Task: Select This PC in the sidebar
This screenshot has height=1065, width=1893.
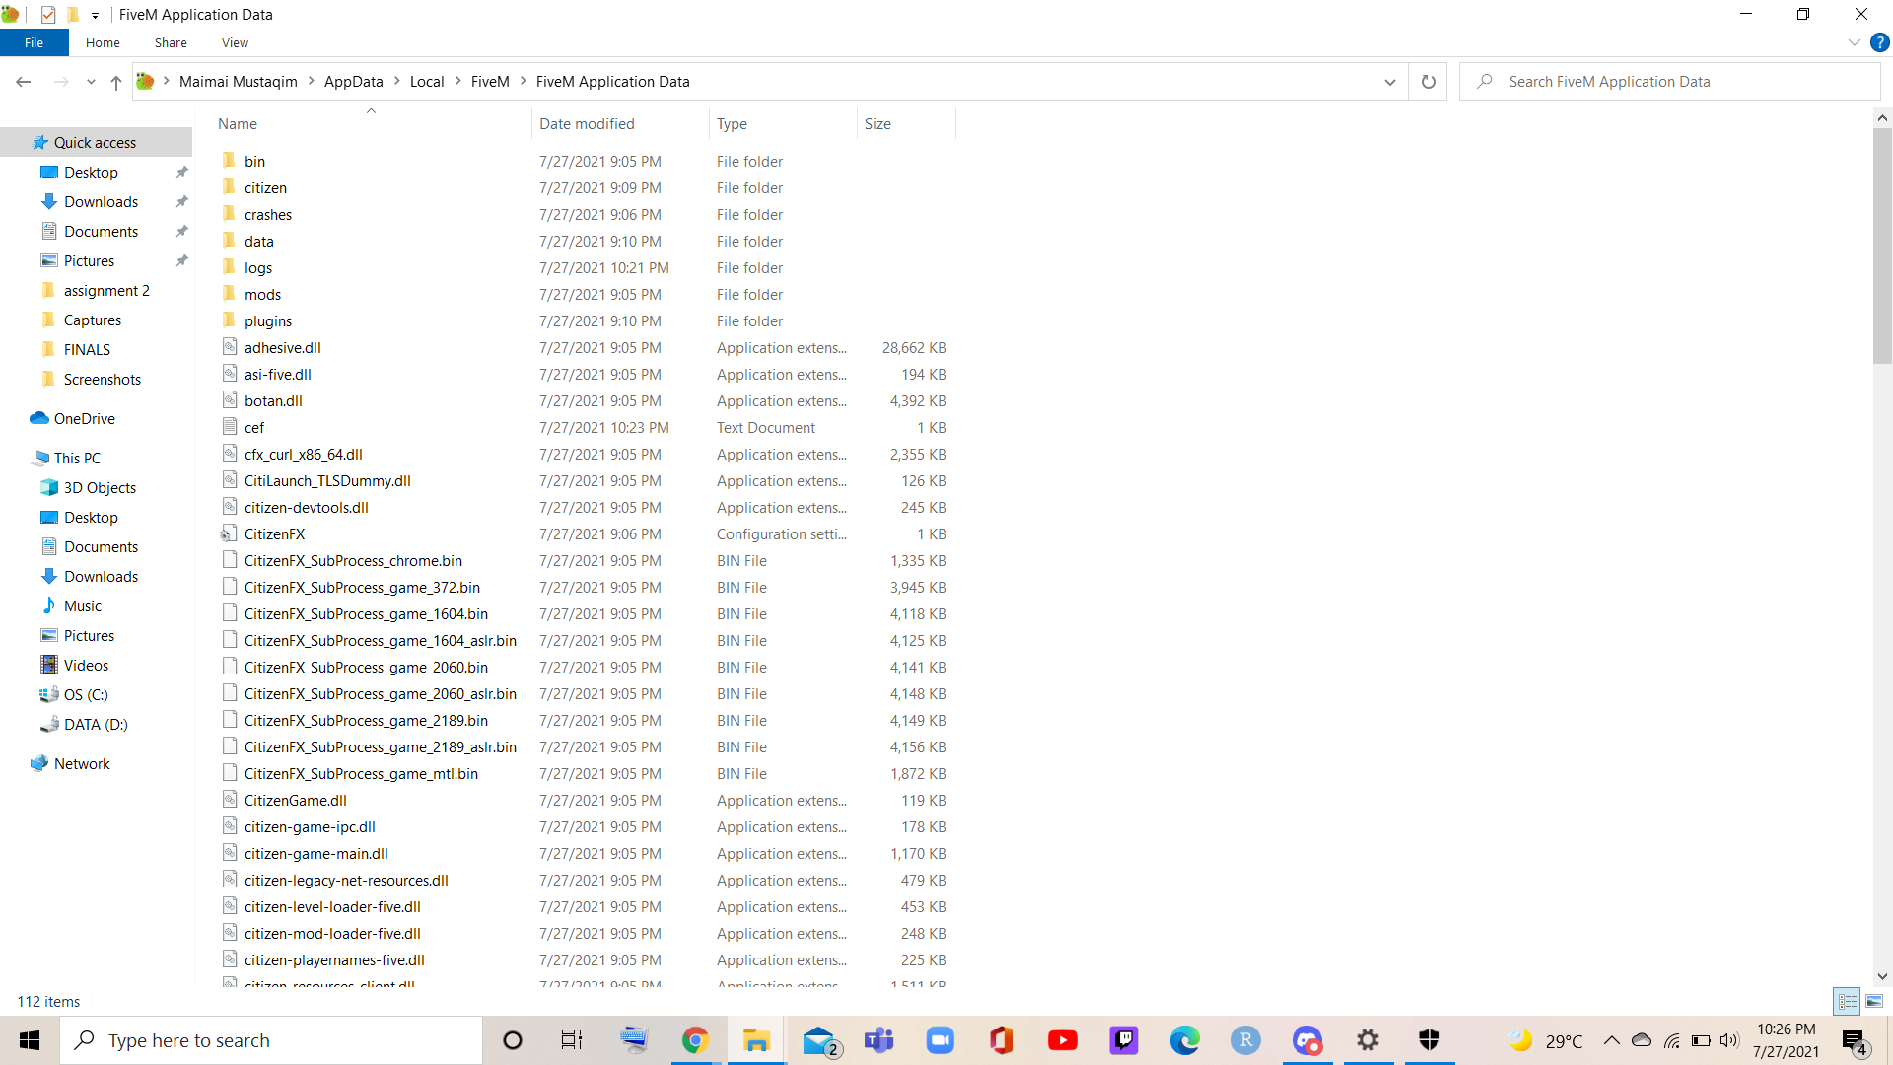Action: 77,458
